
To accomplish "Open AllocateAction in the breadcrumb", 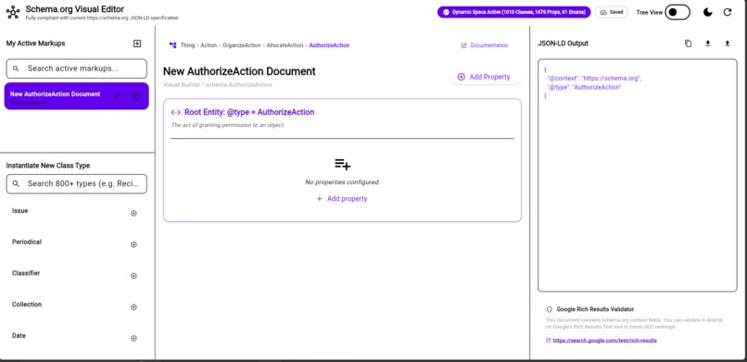I will 285,45.
